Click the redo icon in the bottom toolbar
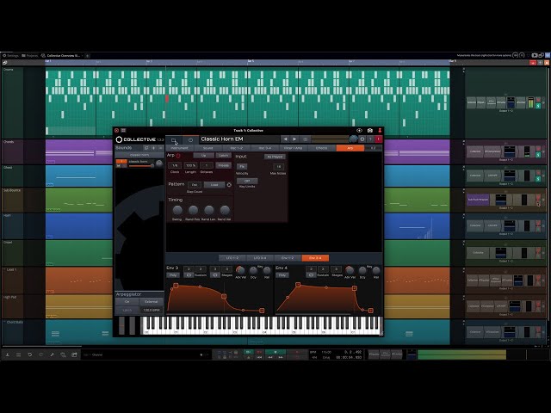This screenshot has width=551, height=413. 40,354
